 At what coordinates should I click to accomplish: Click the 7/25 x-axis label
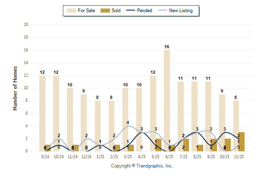pos(183,156)
